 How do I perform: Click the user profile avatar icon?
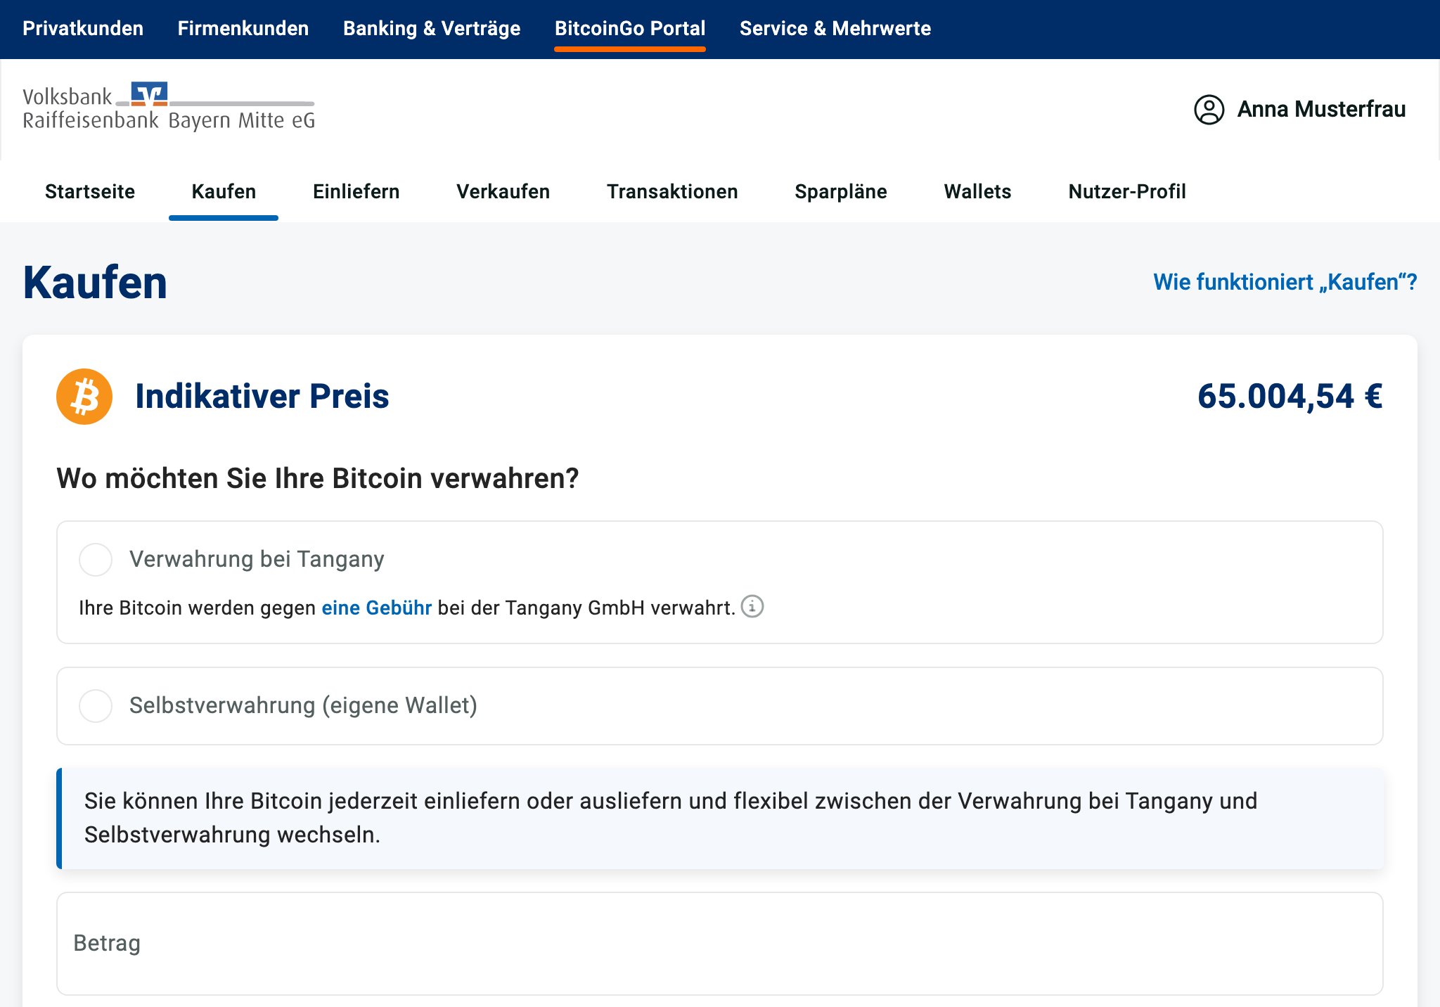tap(1209, 110)
